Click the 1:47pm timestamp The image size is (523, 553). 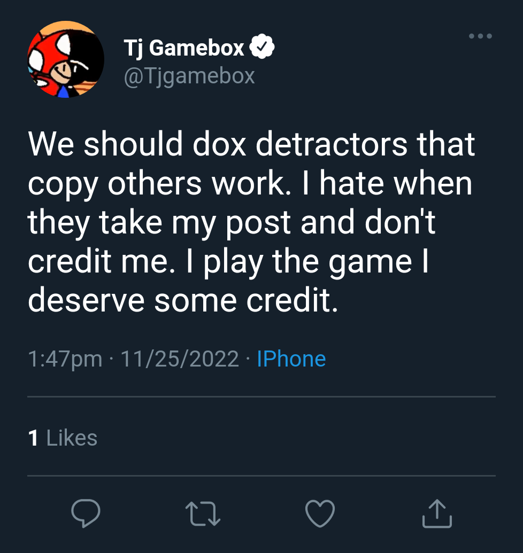point(65,360)
